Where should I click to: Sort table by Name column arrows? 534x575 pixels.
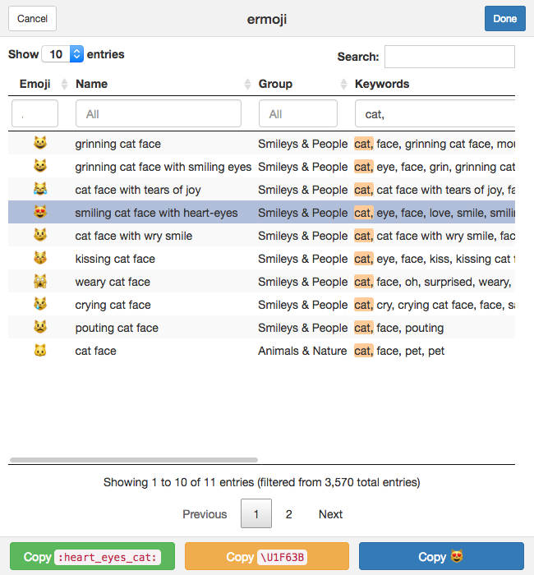247,84
